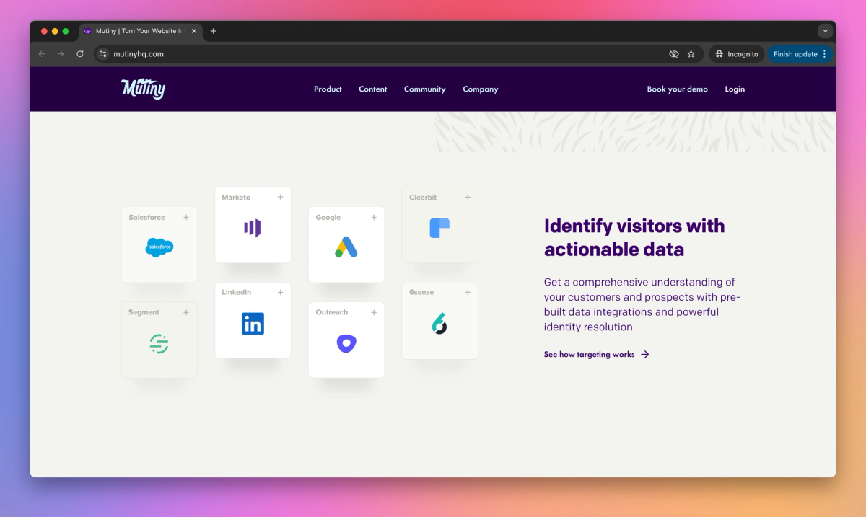Click the plus icon on Segment card
The height and width of the screenshot is (517, 866).
click(x=186, y=312)
